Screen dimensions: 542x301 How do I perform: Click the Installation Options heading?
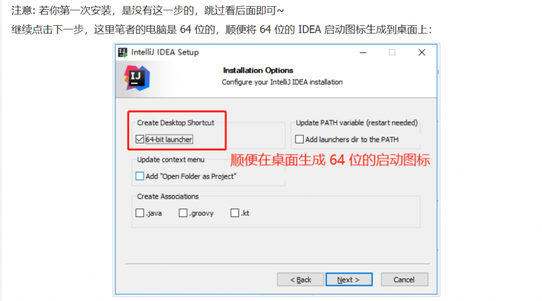click(x=258, y=70)
